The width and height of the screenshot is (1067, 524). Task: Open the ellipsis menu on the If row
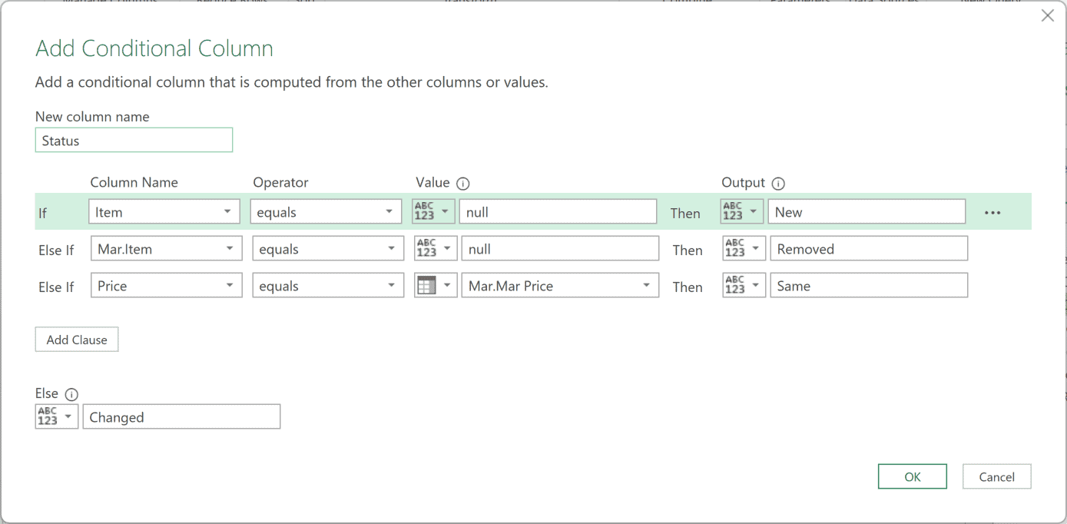coord(992,213)
